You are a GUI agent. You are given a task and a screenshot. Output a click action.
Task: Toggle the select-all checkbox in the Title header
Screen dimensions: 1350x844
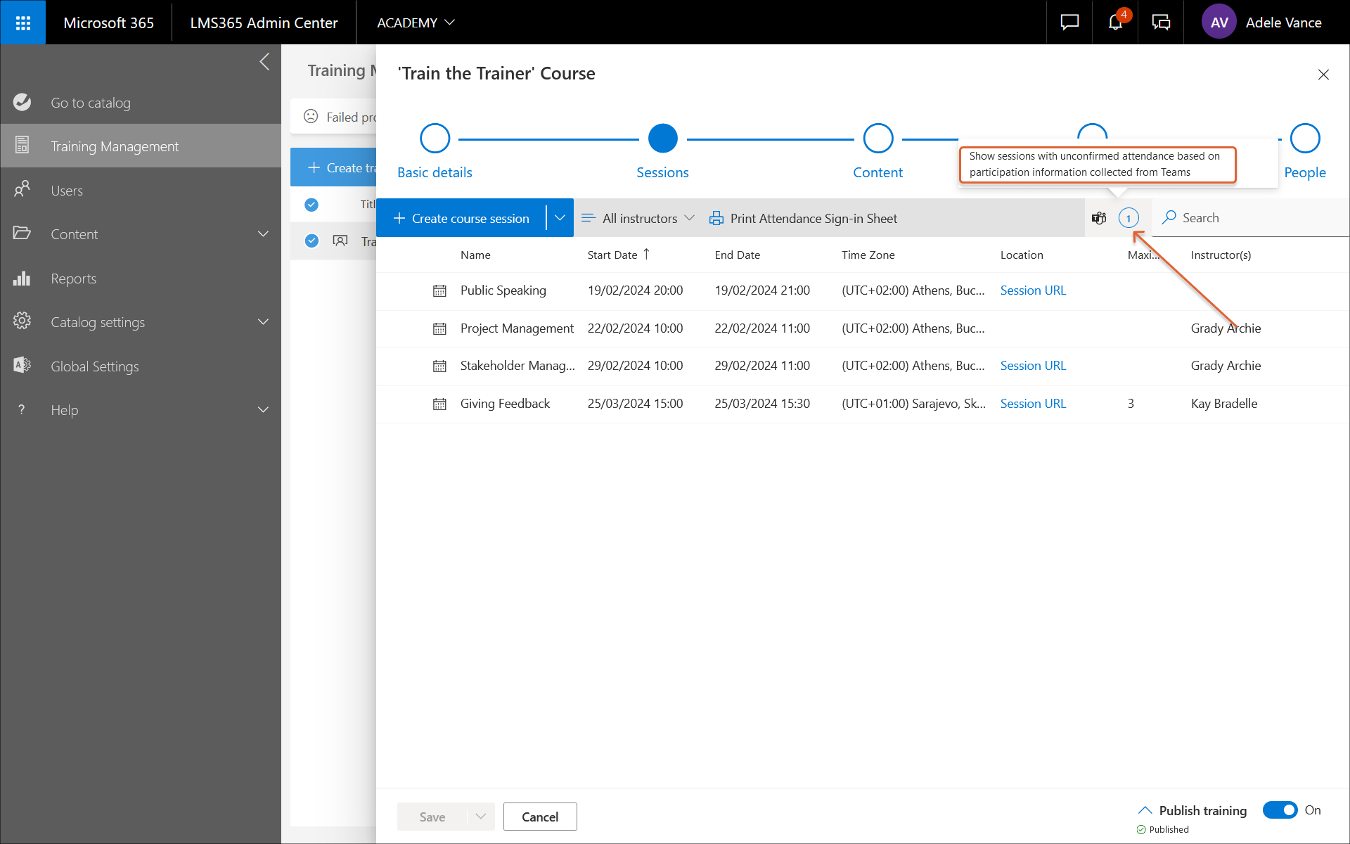tap(311, 205)
